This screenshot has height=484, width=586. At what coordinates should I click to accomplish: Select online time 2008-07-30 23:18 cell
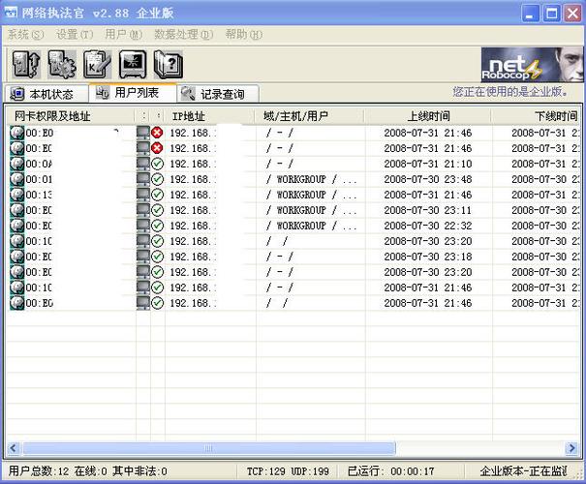428,257
